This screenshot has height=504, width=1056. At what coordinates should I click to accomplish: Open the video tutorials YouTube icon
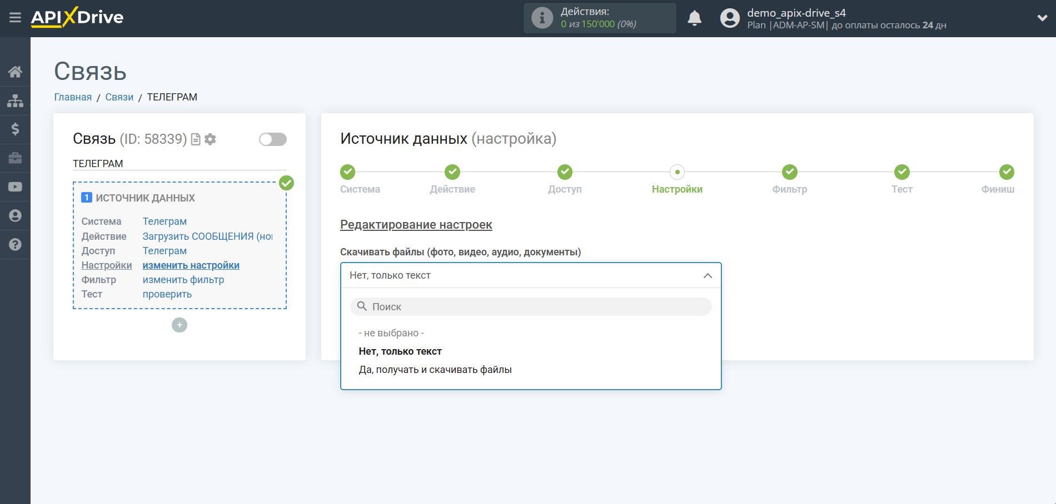point(15,187)
